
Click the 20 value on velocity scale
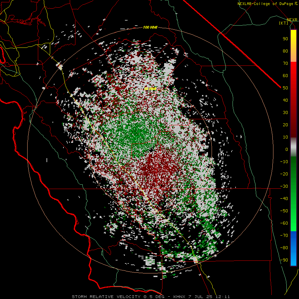click(x=285, y=125)
